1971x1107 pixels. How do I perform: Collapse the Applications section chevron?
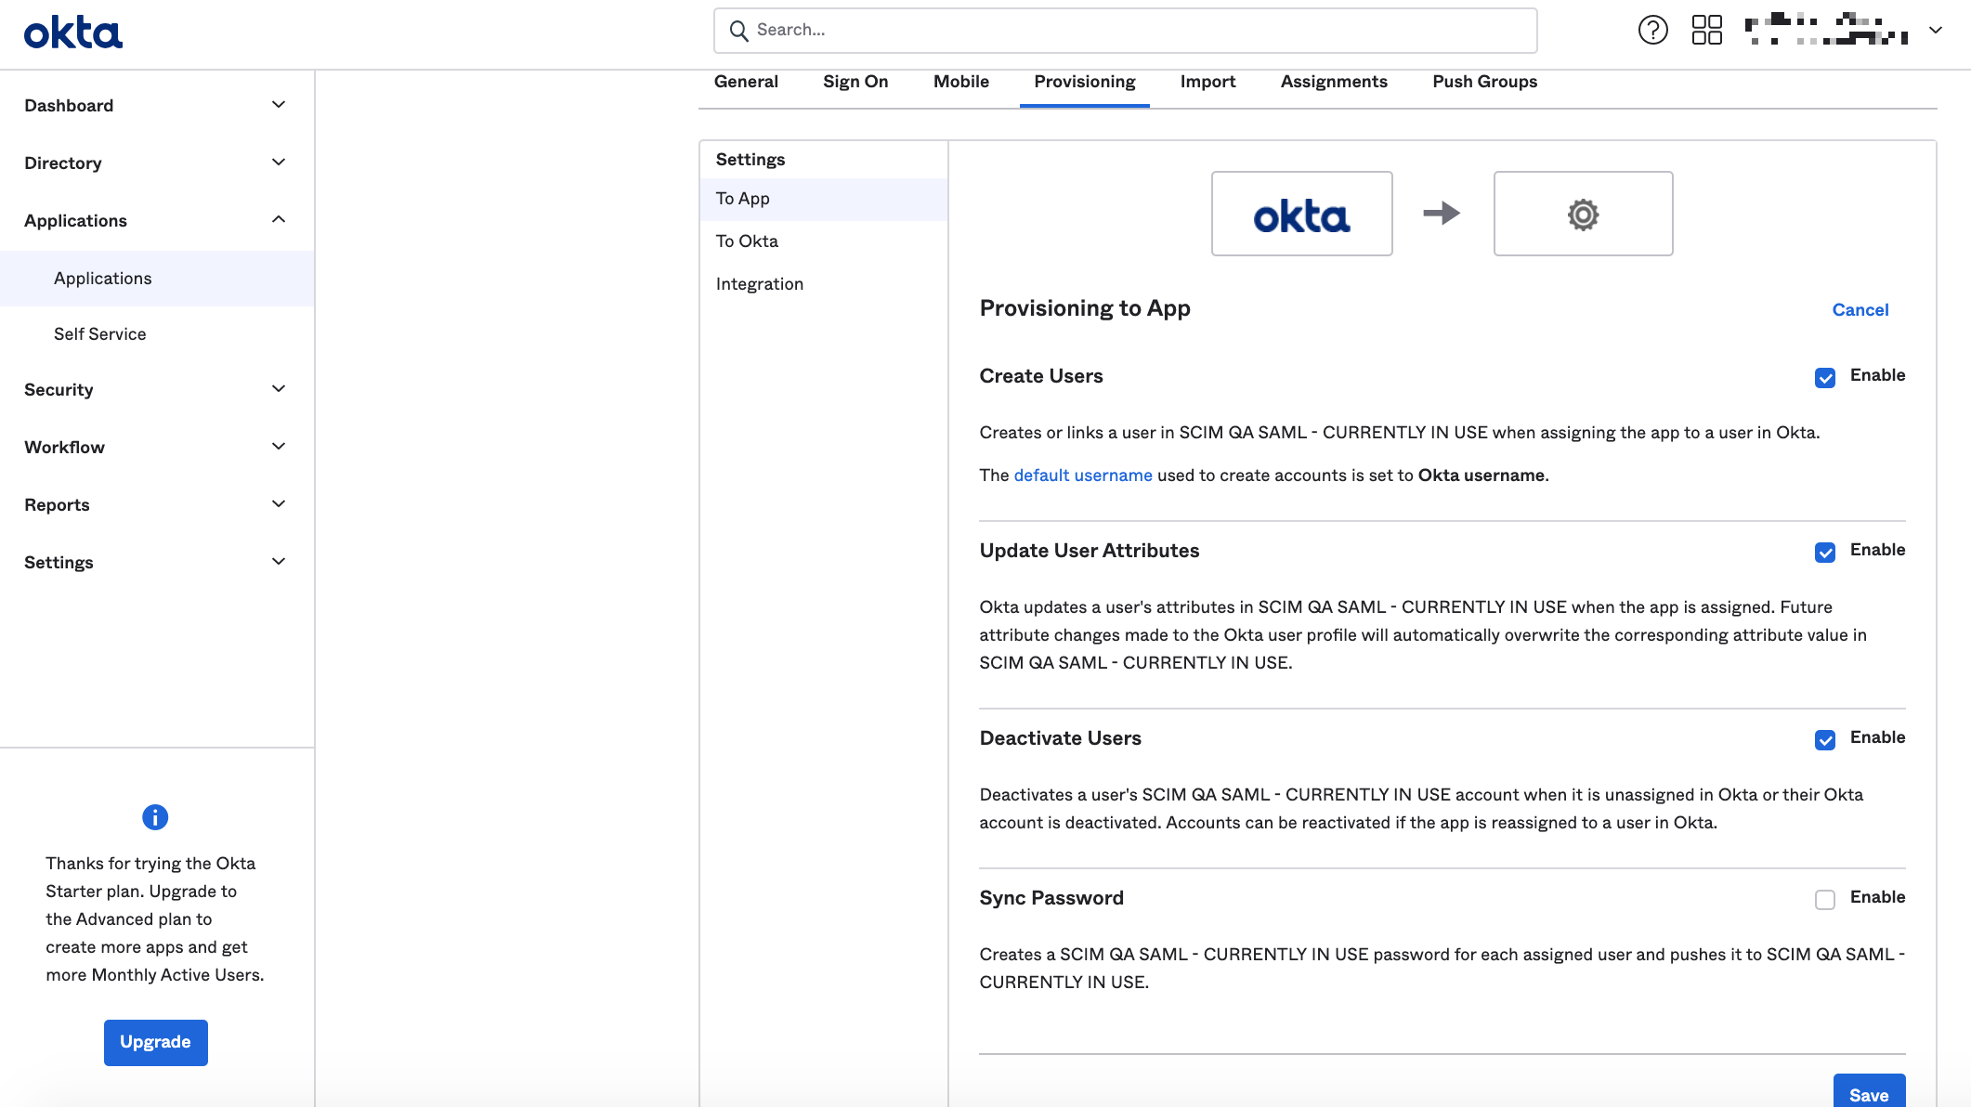pyautogui.click(x=278, y=219)
